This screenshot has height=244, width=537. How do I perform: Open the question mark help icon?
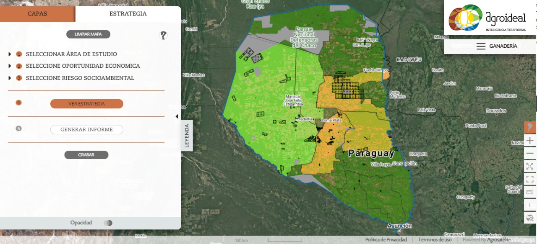click(163, 36)
